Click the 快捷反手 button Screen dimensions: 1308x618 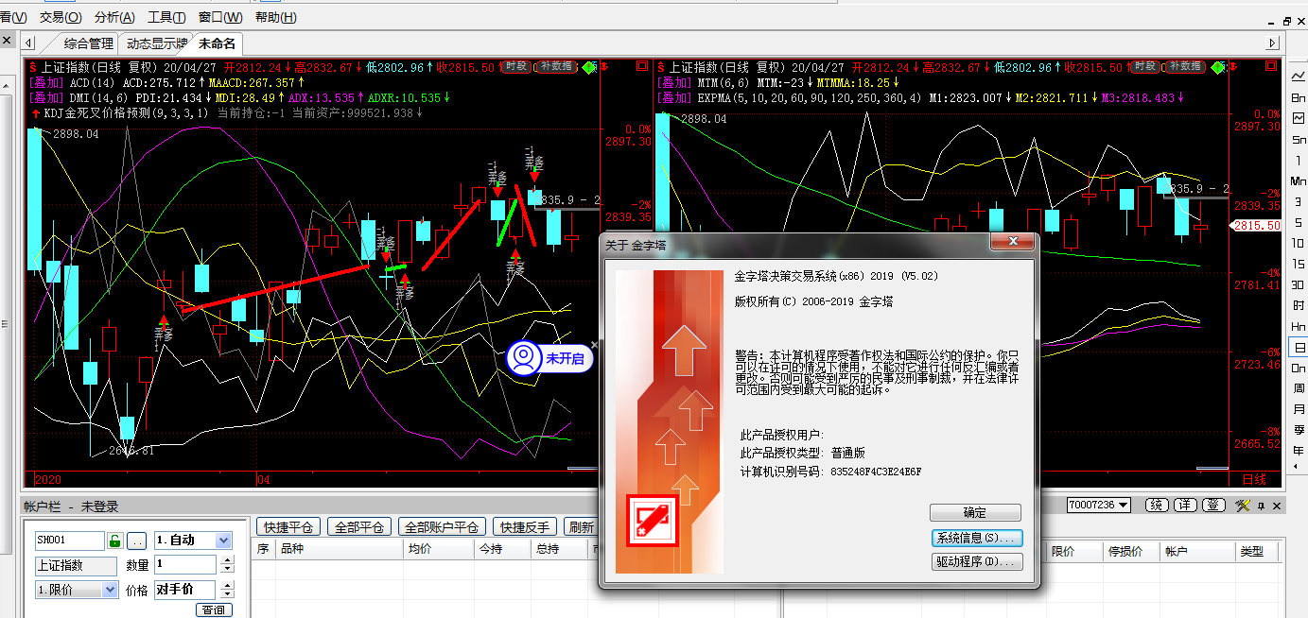[525, 527]
